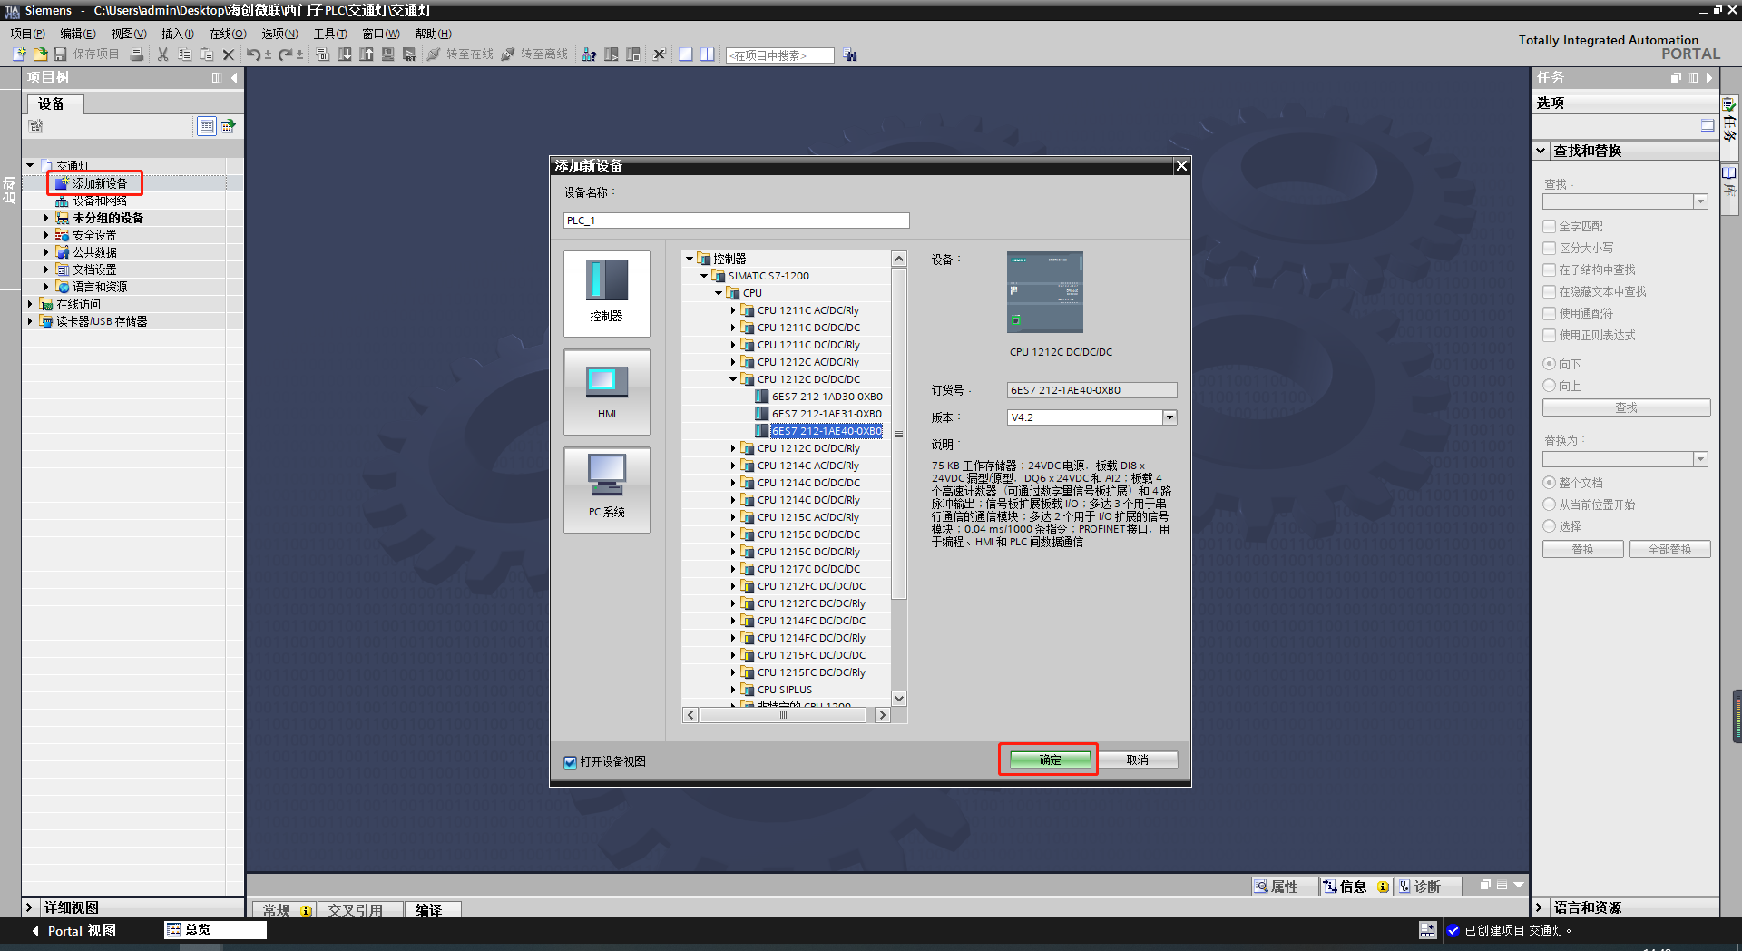
Task: Open the Tools (工具) menu
Action: pos(330,34)
